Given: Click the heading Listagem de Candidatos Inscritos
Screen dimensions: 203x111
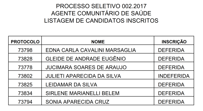Looking at the screenshot, I should click(101, 21).
